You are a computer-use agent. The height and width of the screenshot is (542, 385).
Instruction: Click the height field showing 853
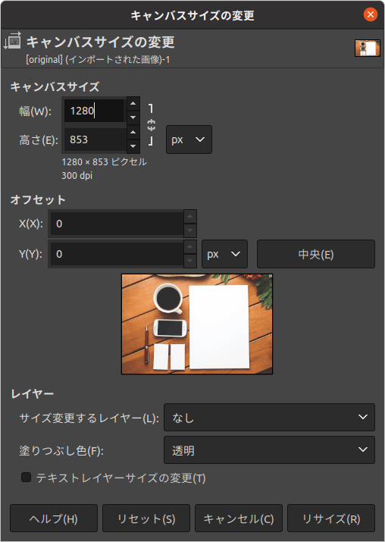tap(95, 139)
